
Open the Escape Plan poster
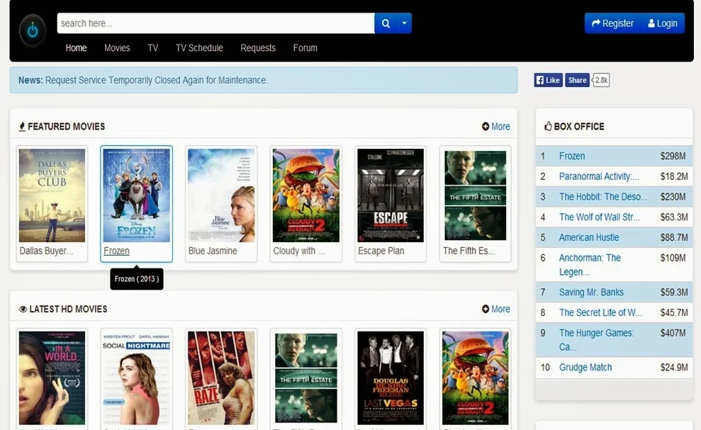click(x=391, y=196)
